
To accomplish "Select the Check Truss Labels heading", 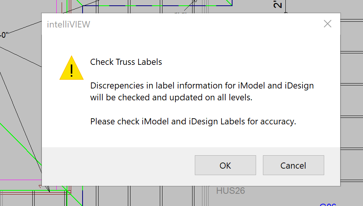I will 126,62.
